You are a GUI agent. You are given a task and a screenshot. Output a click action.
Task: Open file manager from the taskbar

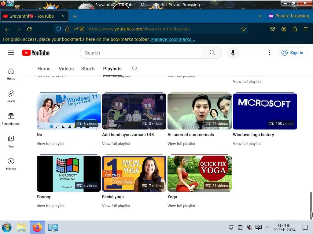pyautogui.click(x=21, y=227)
